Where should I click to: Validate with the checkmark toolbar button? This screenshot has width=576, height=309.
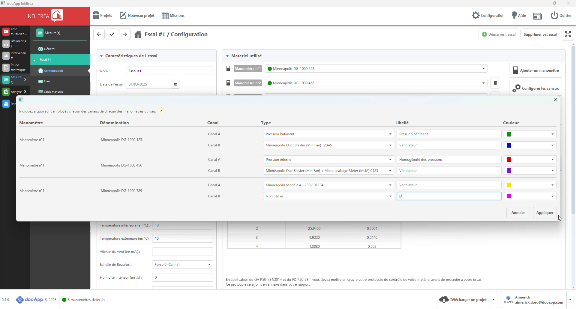coord(112,34)
